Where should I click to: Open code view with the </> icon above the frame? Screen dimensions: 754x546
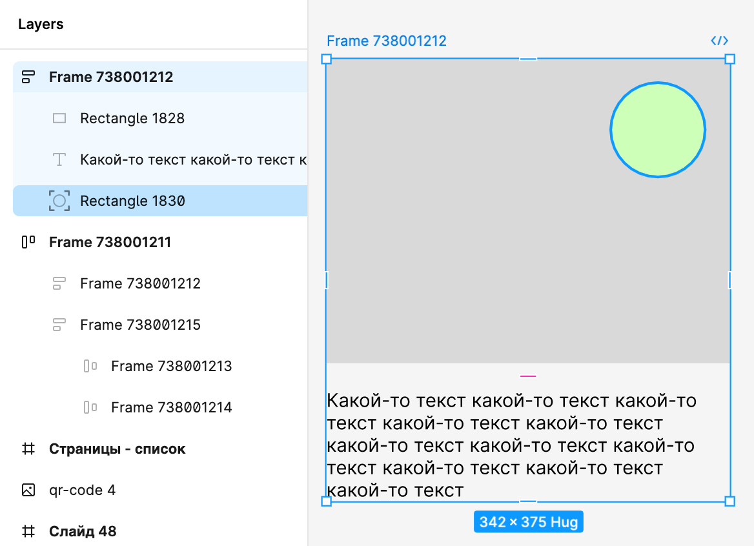click(719, 41)
